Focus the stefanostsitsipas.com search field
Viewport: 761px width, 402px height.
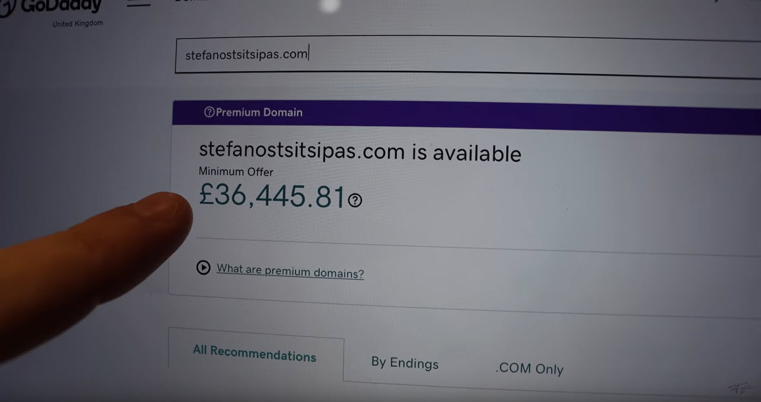point(468,56)
